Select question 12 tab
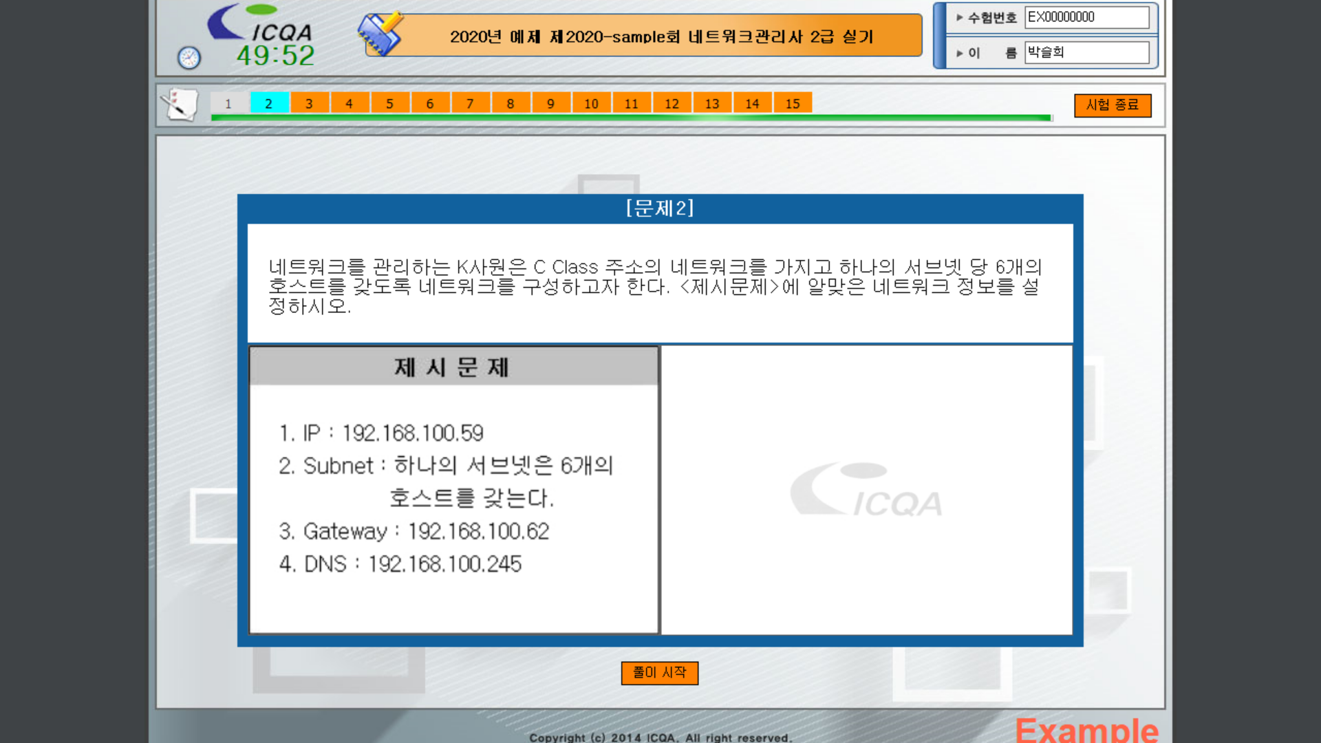The width and height of the screenshot is (1321, 743). pos(672,103)
